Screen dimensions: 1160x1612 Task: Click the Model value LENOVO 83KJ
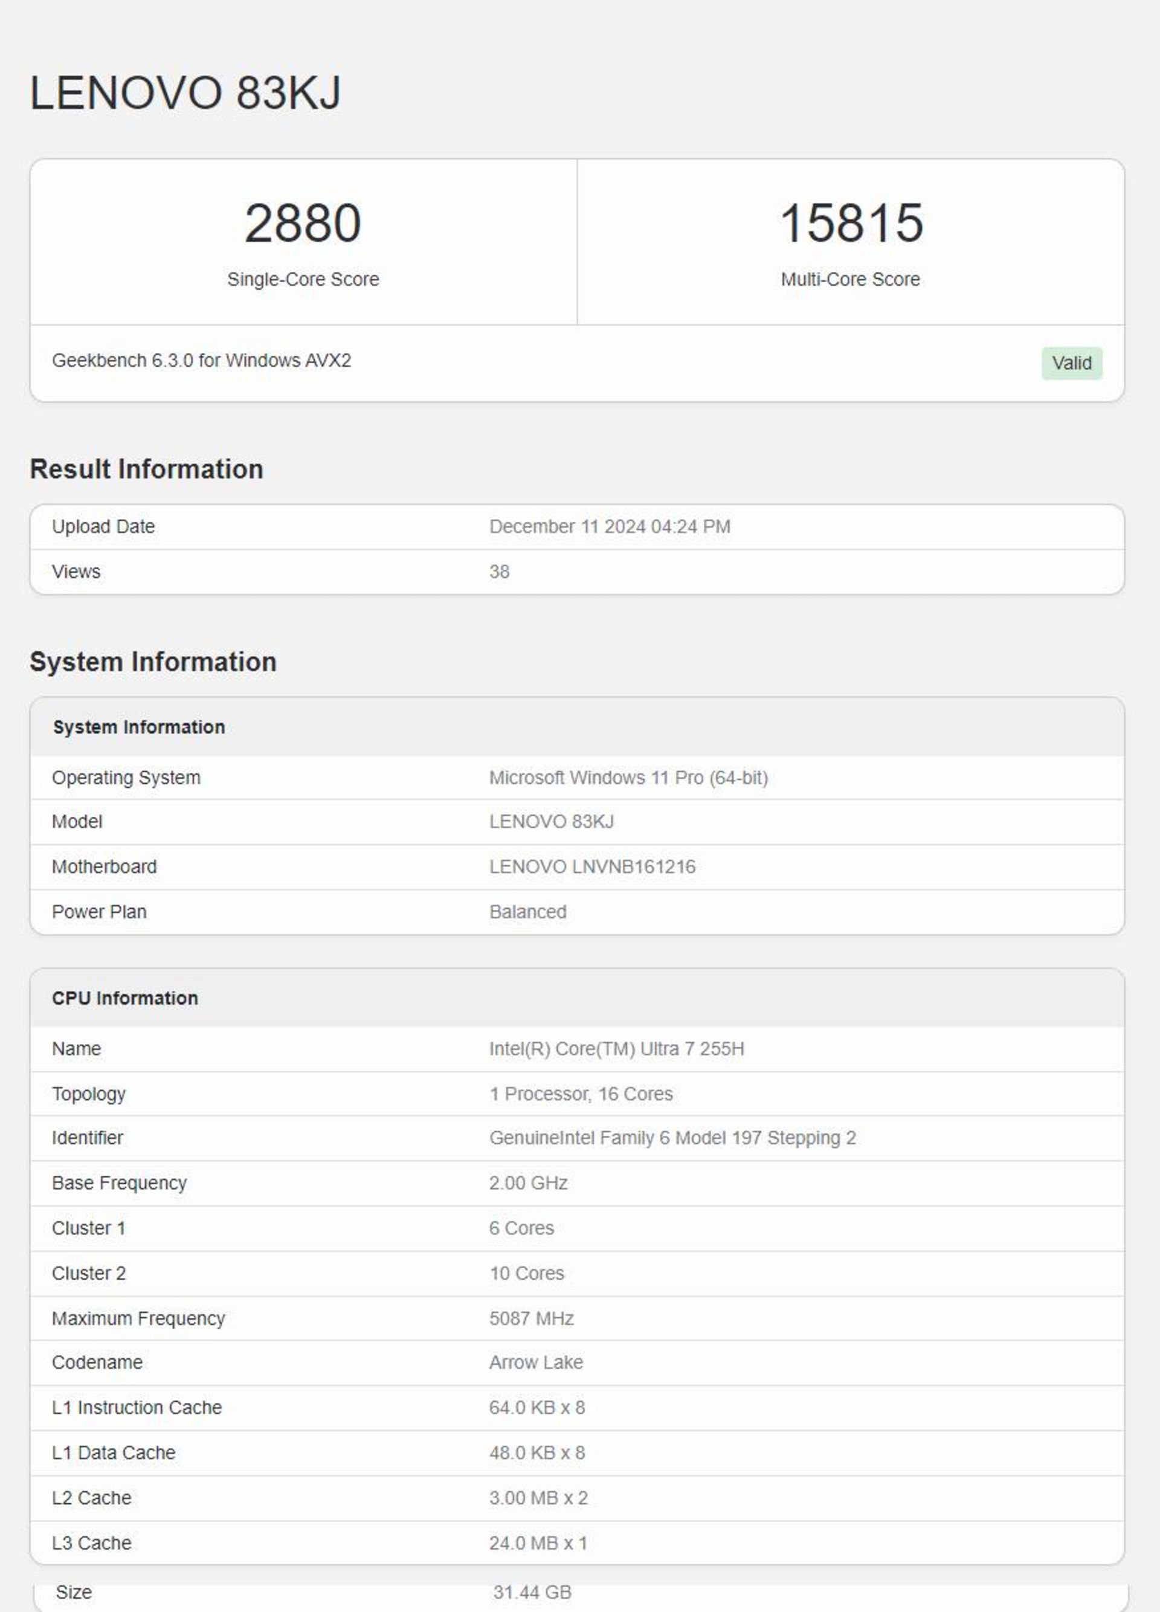pos(551,822)
